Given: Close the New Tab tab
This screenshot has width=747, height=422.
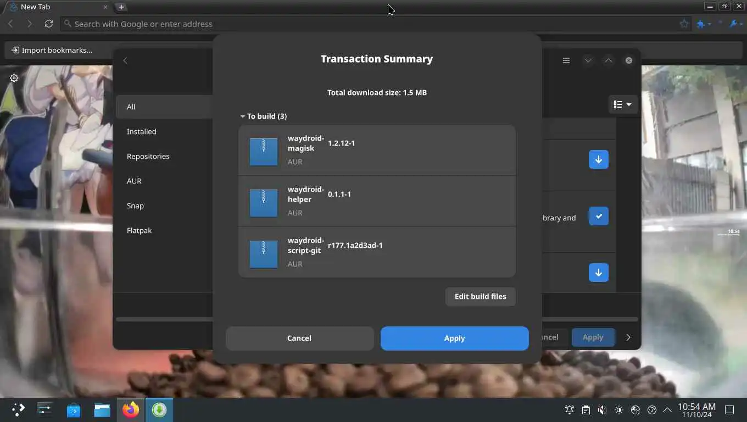Looking at the screenshot, I should coord(105,7).
